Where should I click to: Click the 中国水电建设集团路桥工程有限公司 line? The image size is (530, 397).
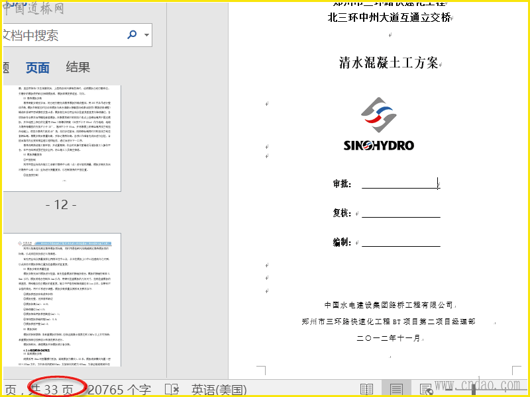tap(389, 305)
